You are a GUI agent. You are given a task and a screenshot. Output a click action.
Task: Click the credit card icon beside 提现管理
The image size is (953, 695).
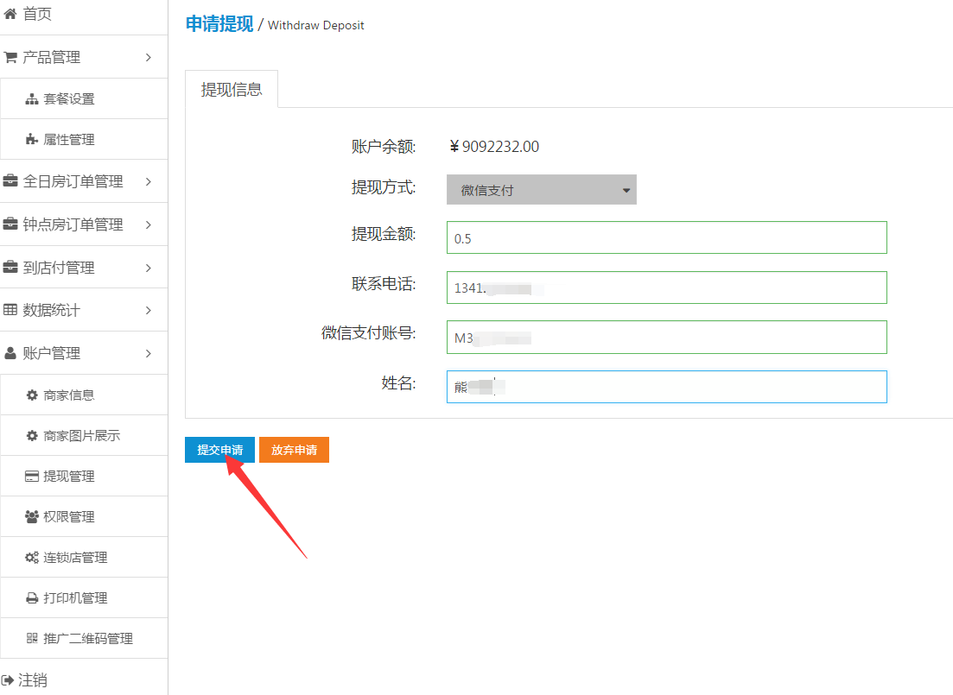click(x=32, y=477)
